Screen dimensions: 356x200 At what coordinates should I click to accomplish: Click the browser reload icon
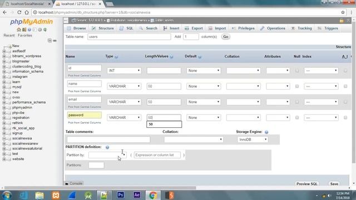[19, 12]
